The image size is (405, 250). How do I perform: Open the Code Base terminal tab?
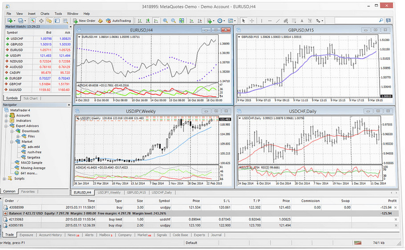(180, 235)
